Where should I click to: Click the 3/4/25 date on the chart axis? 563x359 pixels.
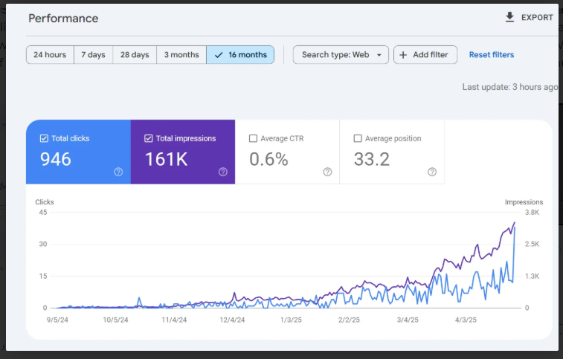pos(408,320)
